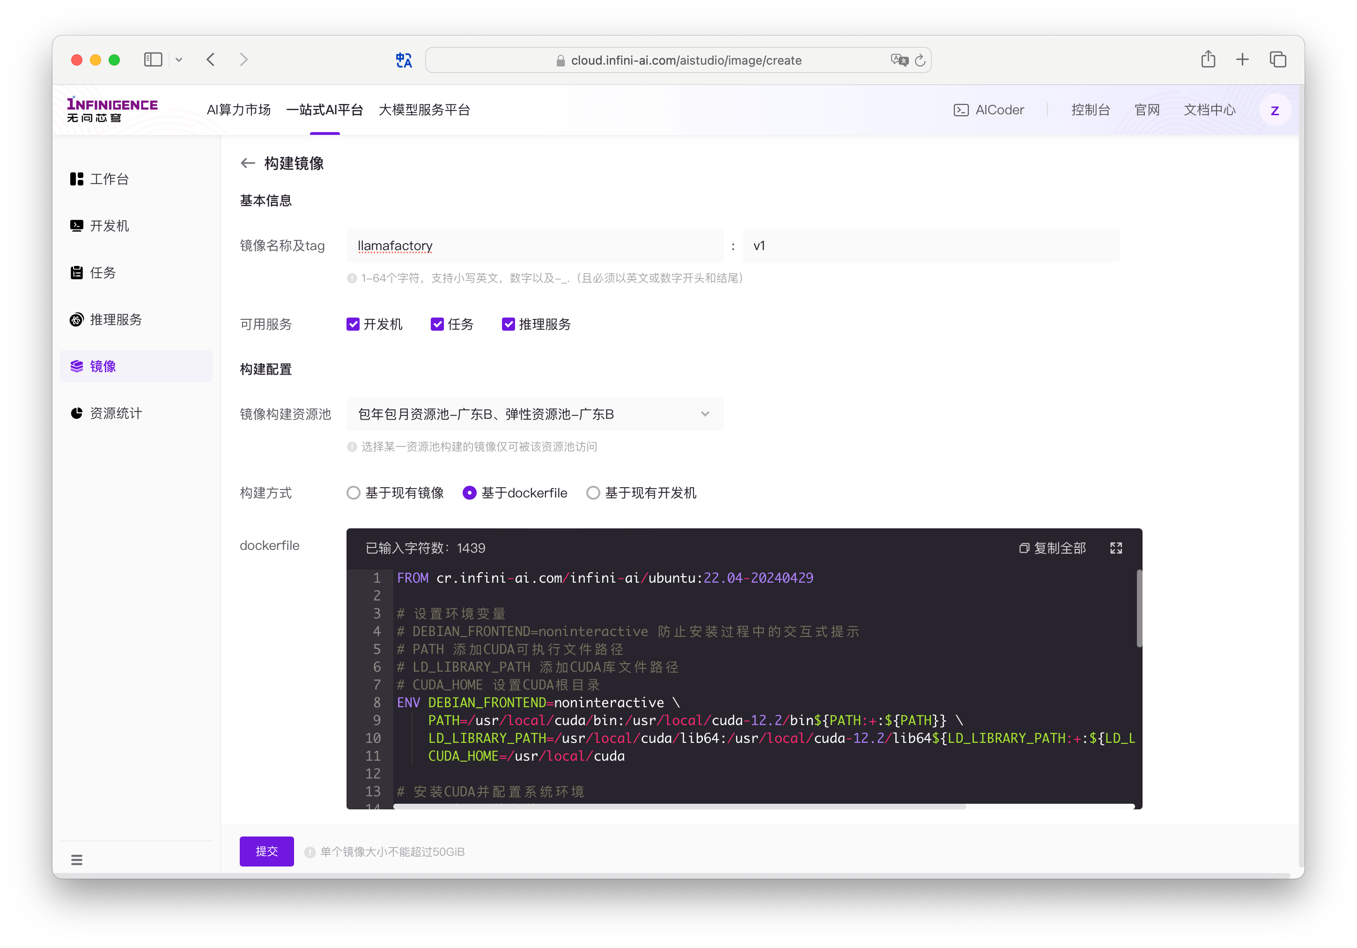Click the user avatar Z icon
1357x948 pixels.
1275,111
